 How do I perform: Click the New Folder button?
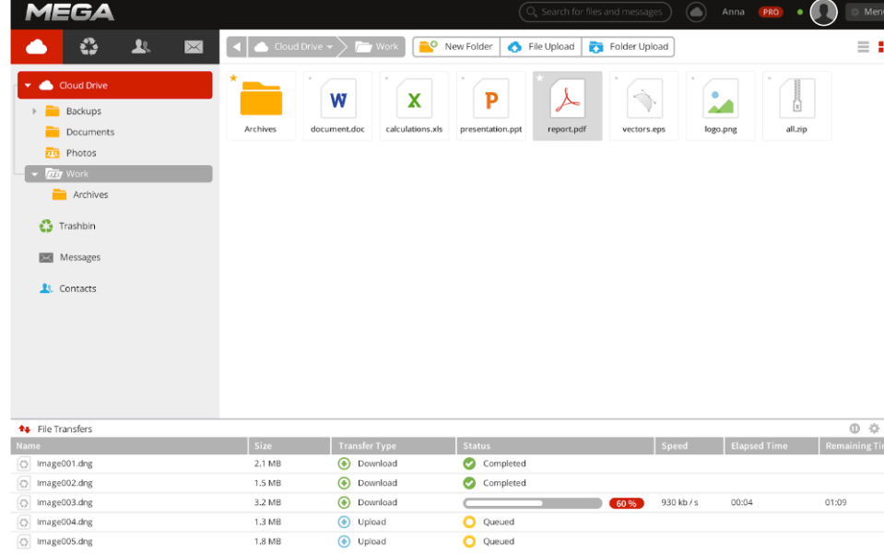(456, 46)
